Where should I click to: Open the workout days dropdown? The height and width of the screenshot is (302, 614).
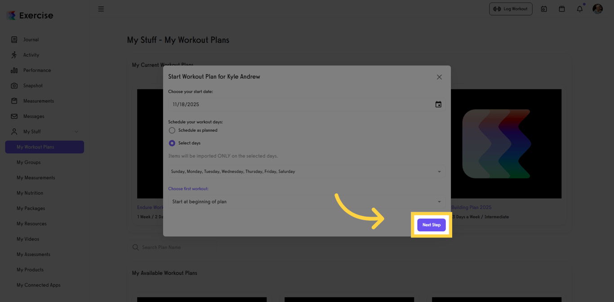click(307, 171)
